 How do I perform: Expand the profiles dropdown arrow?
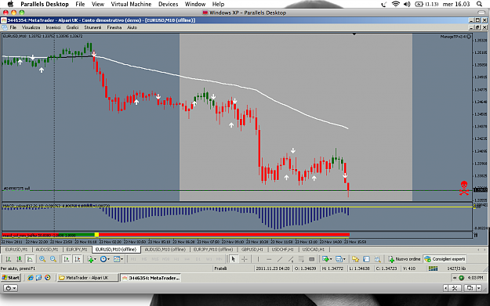coord(344,259)
